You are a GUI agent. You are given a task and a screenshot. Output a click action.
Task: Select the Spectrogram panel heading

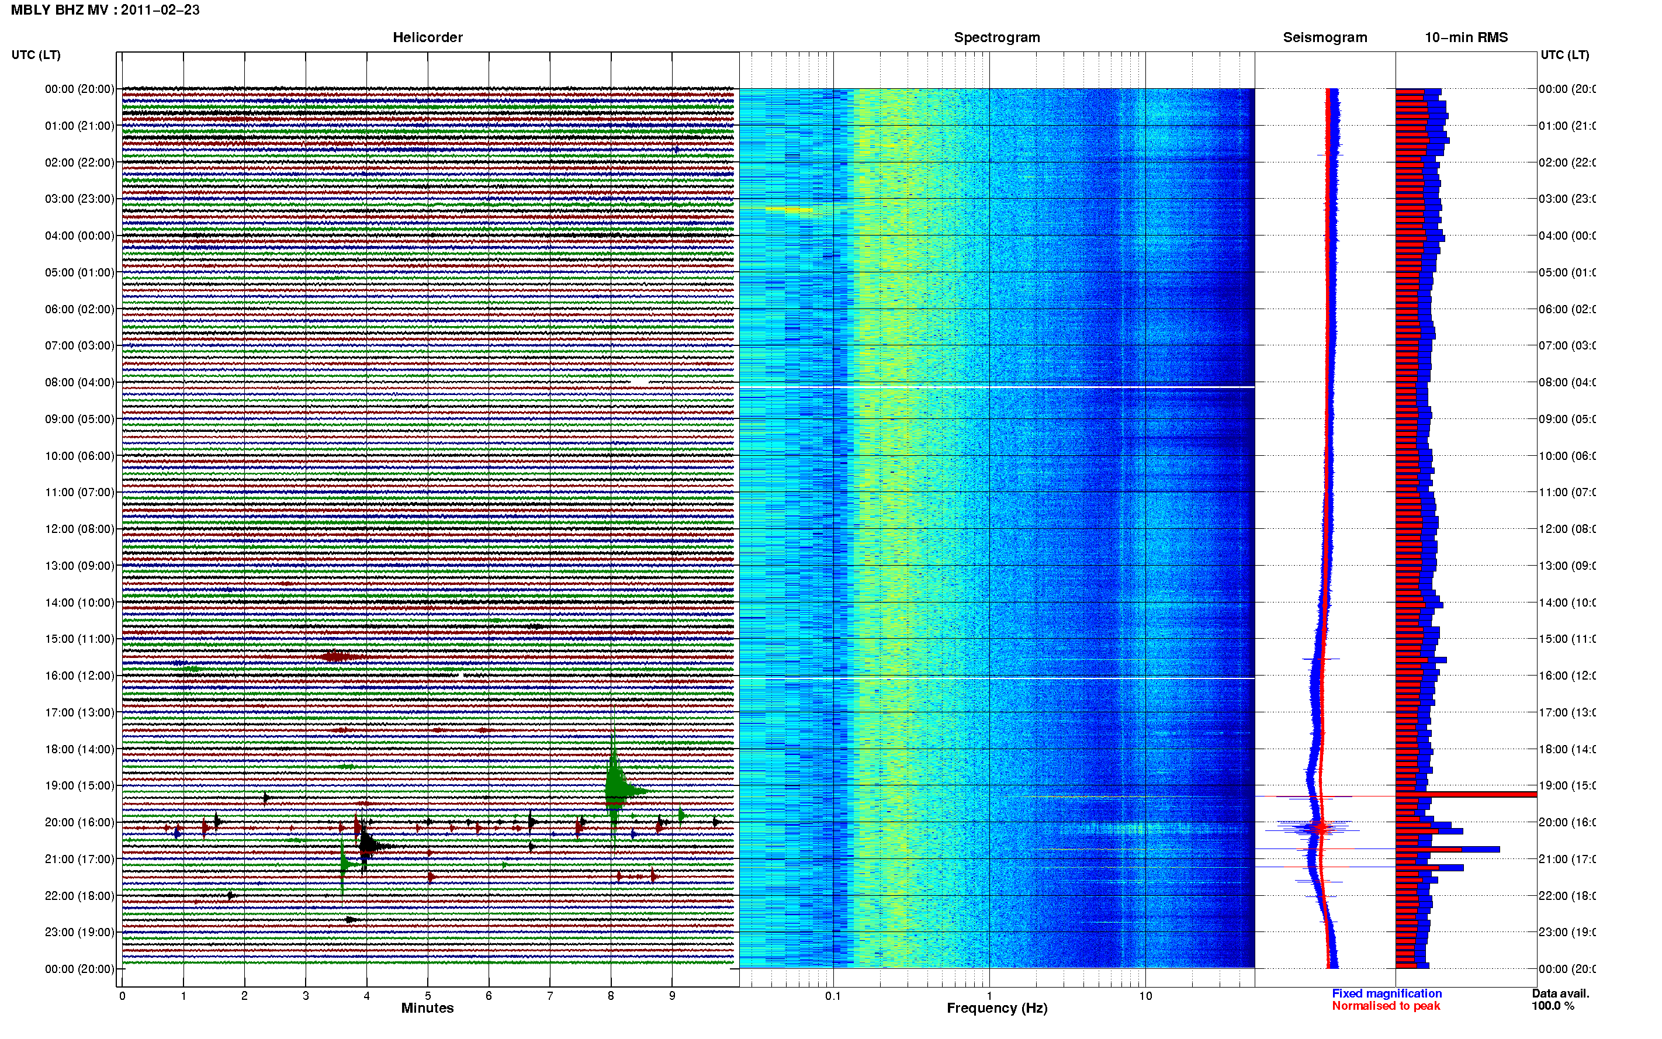coord(996,38)
